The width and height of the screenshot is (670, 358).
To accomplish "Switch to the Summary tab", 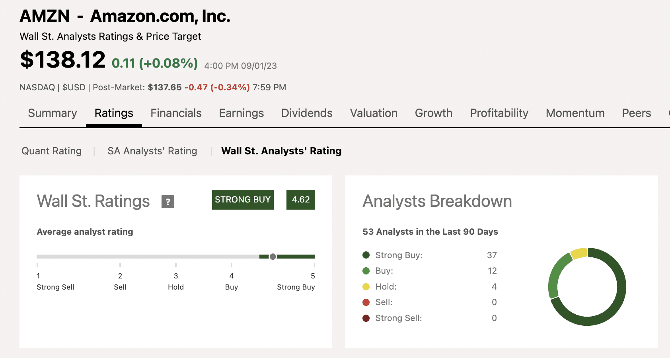I will (53, 113).
